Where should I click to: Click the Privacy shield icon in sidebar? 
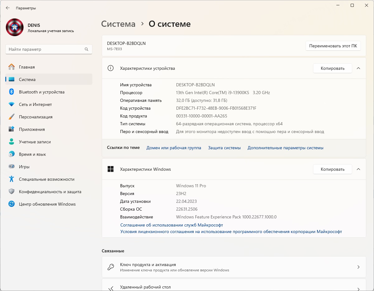pos(12,192)
